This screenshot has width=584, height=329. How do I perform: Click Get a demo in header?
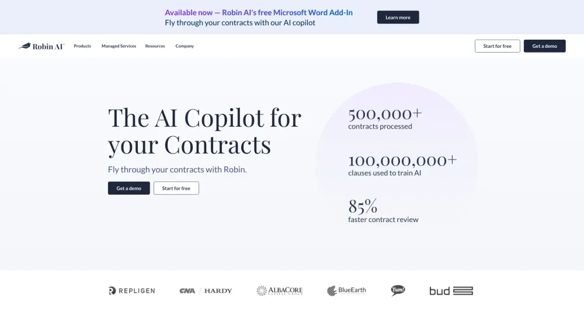(544, 46)
